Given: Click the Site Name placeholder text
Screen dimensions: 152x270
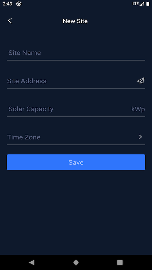Looking at the screenshot, I should (25, 53).
